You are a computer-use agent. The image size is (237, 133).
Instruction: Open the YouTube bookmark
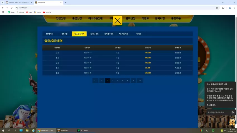point(47,12)
